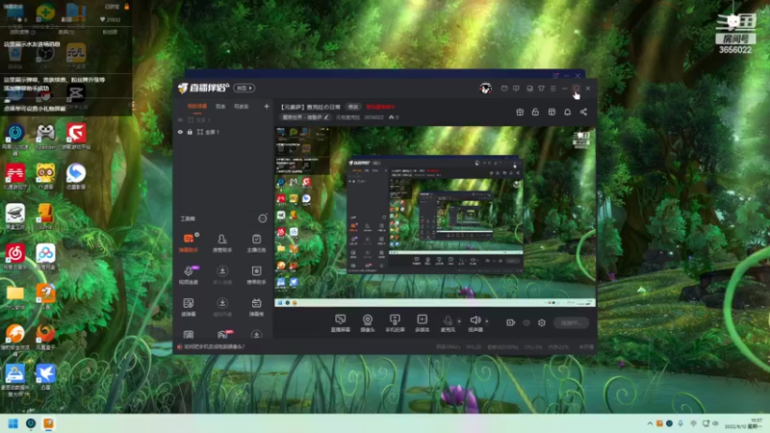
Task: Click the share icon above preview
Action: 583,112
